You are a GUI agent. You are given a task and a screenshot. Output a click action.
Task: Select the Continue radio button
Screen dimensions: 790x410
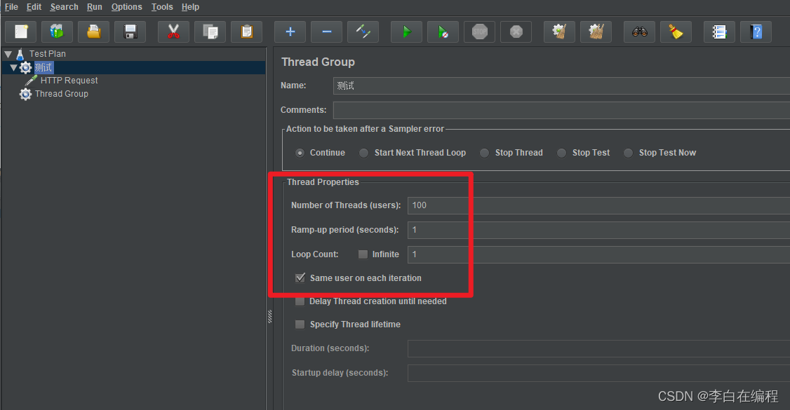[x=300, y=153]
